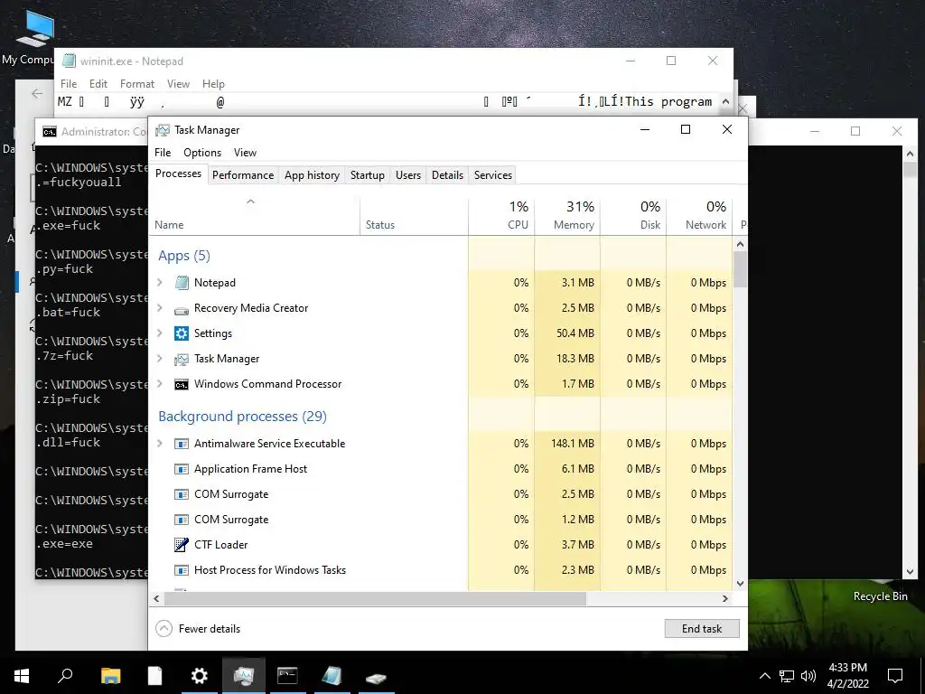Screen dimensions: 925x694
Task: Sort processes by the Name column
Action: click(x=254, y=215)
